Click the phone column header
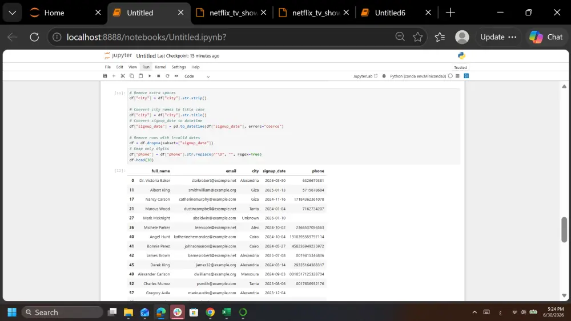This screenshot has width=571, height=321. [318, 171]
